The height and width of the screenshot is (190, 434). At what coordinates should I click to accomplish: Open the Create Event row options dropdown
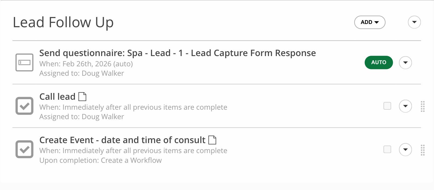click(405, 150)
